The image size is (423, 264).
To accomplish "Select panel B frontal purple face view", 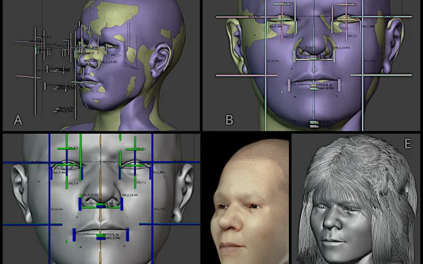I will point(313,65).
